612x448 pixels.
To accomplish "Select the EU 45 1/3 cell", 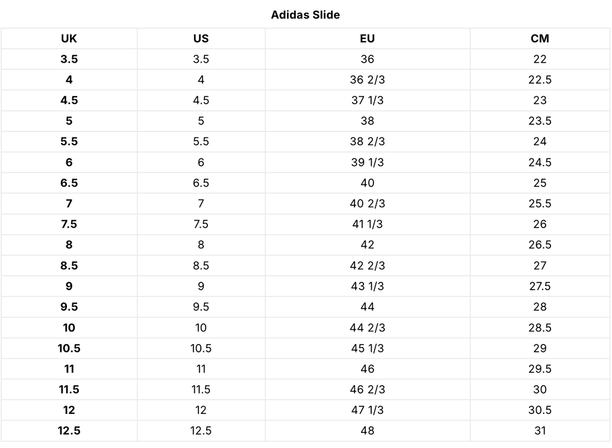I will click(x=367, y=348).
